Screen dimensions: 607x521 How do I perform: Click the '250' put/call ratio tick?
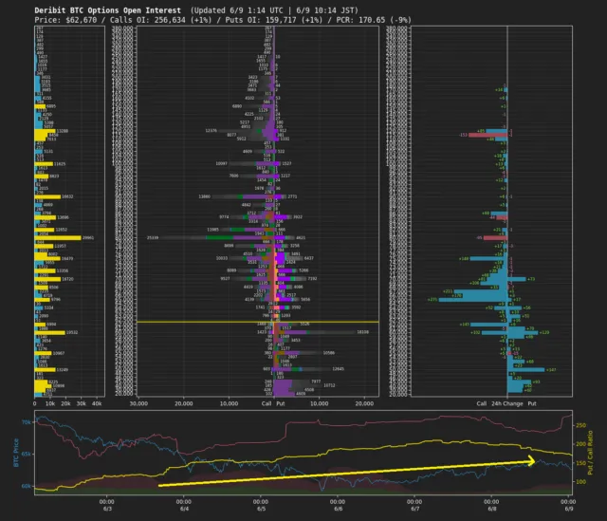[x=580, y=425]
